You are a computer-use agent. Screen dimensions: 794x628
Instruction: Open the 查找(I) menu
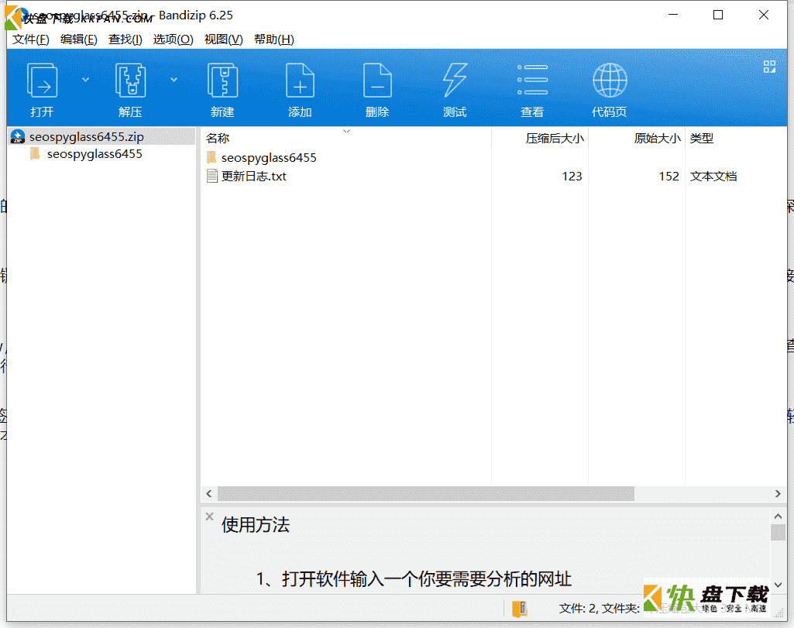125,39
